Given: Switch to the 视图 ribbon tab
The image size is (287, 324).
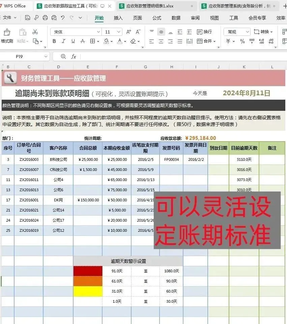Looking at the screenshot, I should click(214, 18).
